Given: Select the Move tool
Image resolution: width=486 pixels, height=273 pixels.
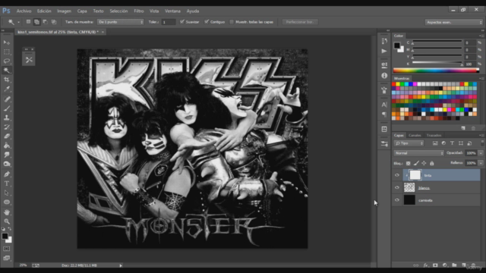Looking at the screenshot, I should [x=7, y=42].
